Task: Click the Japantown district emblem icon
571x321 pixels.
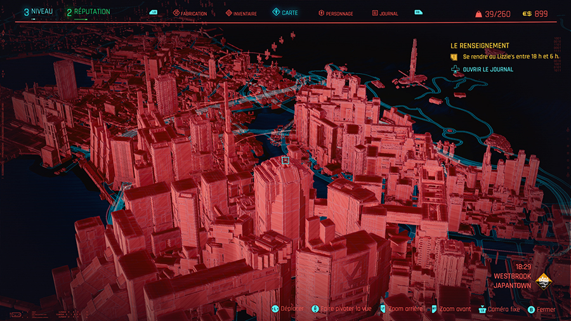Action: [x=542, y=281]
